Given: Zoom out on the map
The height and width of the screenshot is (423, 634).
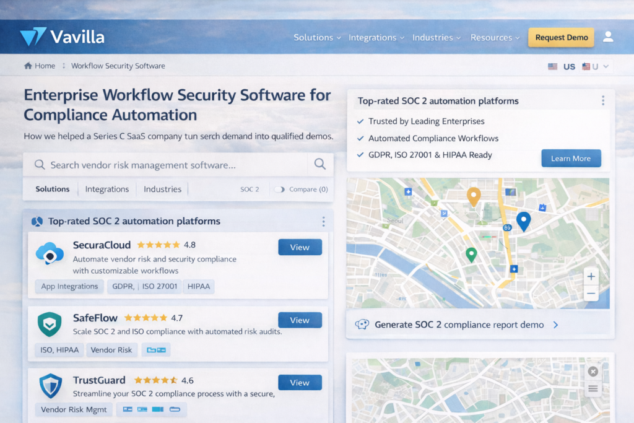Looking at the screenshot, I should click(591, 294).
